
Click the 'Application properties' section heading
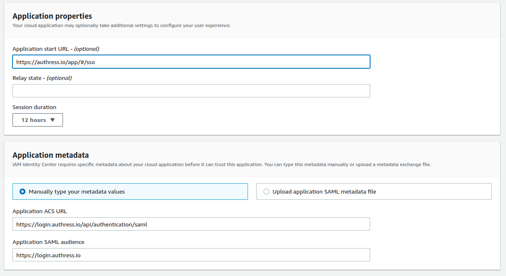(52, 16)
